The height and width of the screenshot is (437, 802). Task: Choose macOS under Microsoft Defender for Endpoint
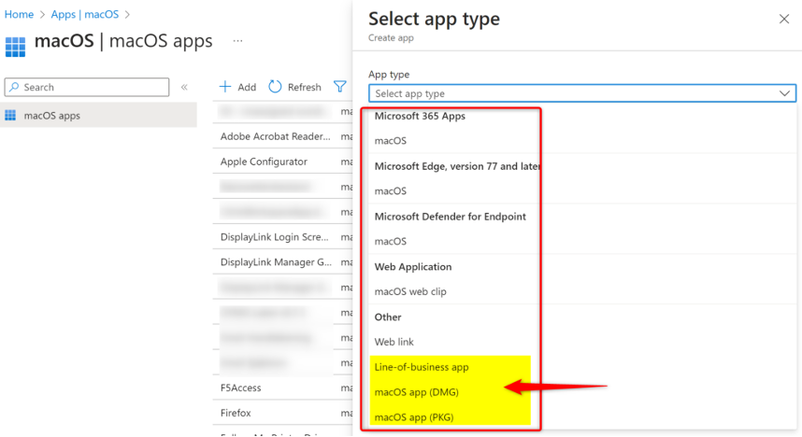(391, 242)
